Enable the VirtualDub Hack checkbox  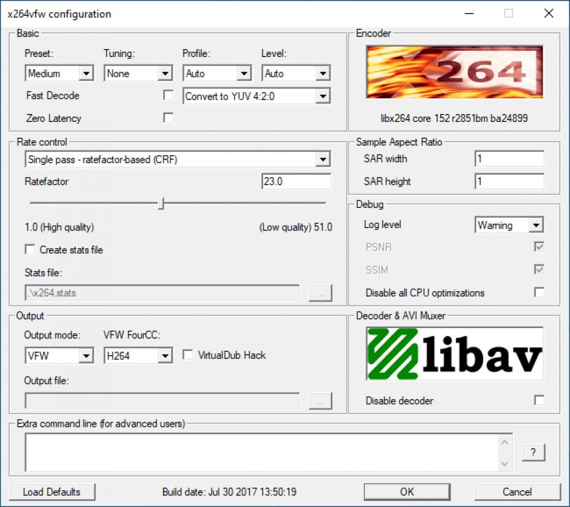(187, 355)
